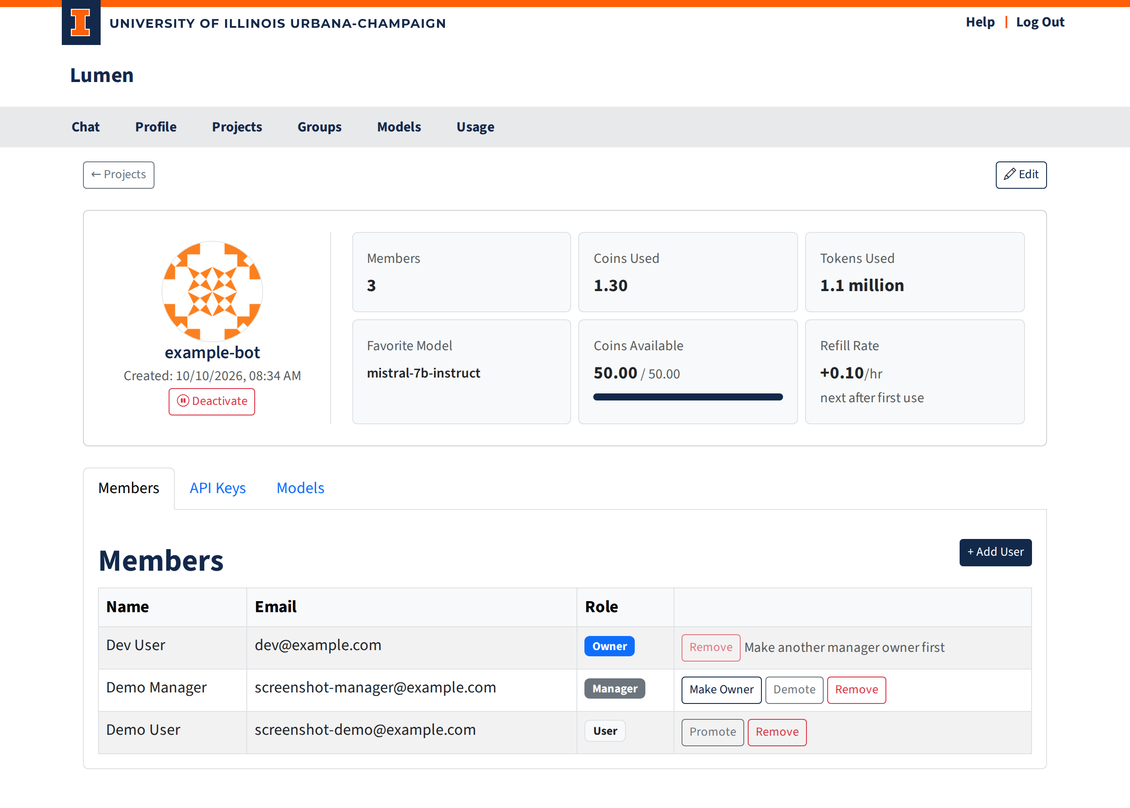Click the example-bot project name
This screenshot has height=808, width=1130.
point(213,352)
